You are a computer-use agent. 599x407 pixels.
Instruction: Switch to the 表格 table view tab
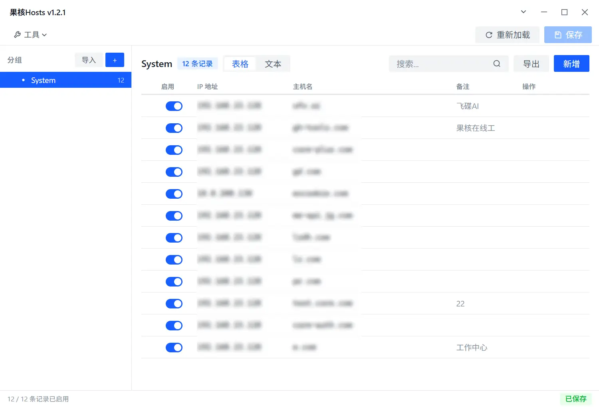(240, 64)
